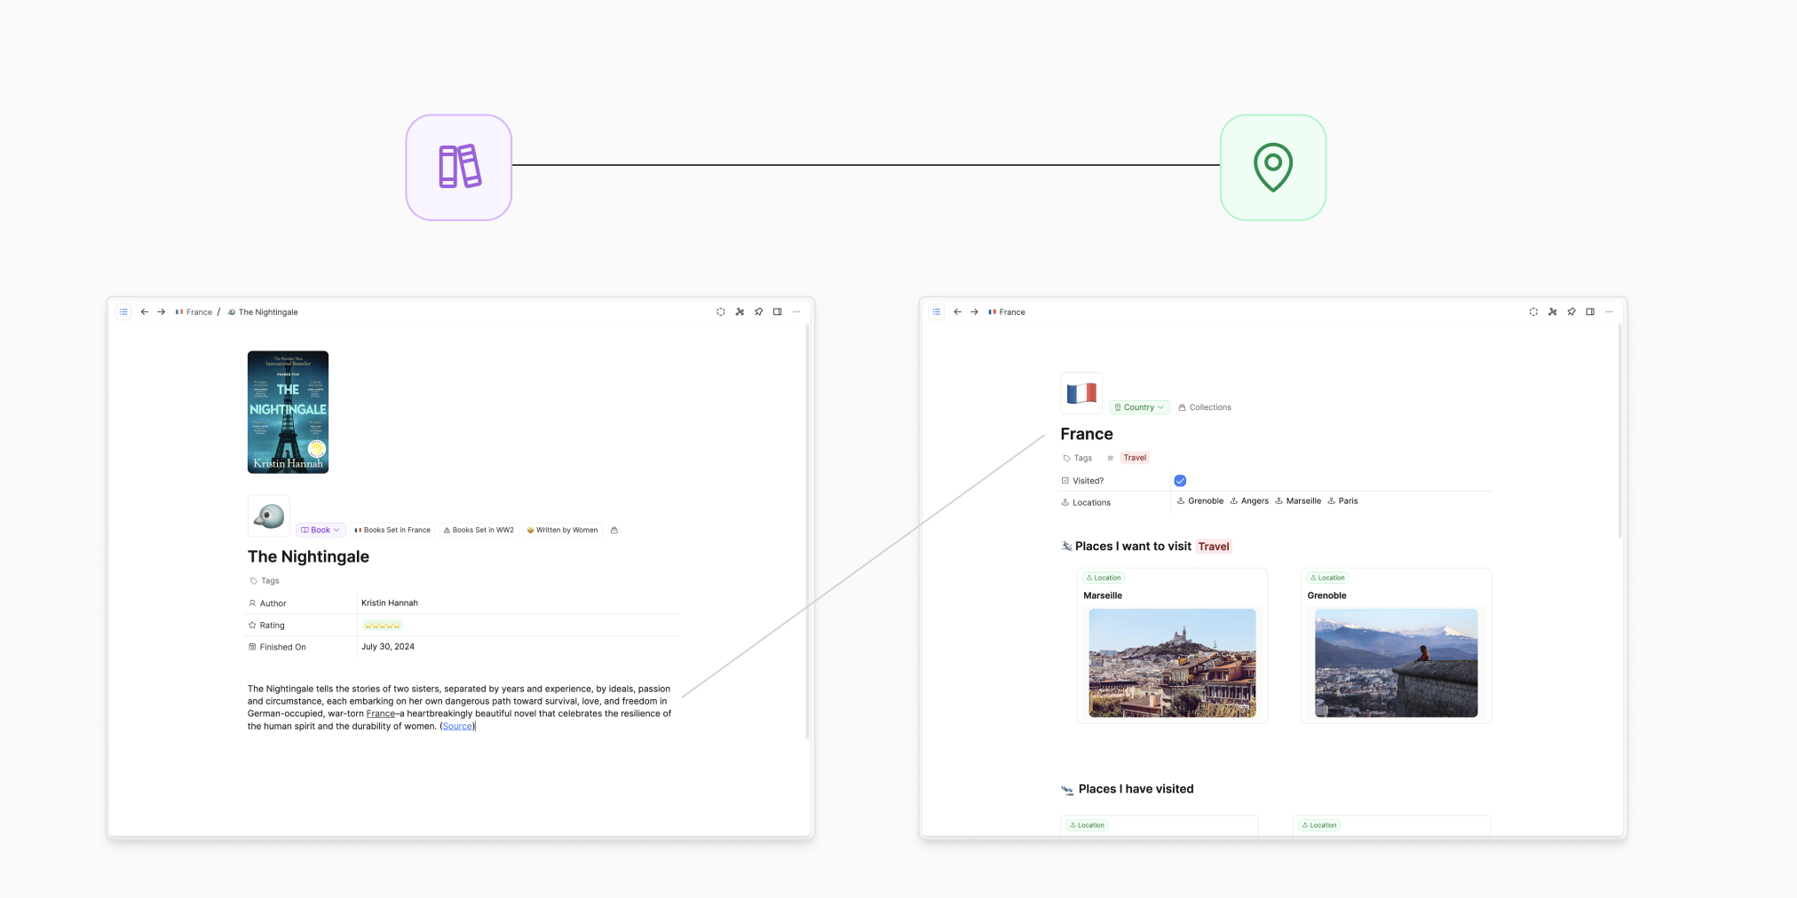Open Books Set in WW2 collection
Screen dimensions: 1797x898
[479, 530]
